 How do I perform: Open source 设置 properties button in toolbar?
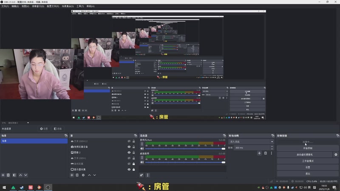coord(44,129)
